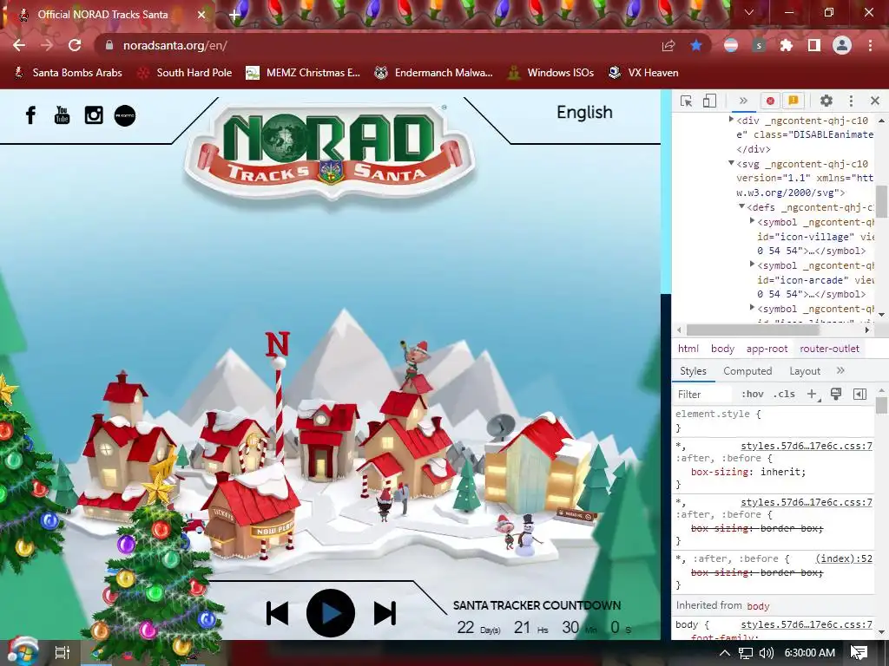The height and width of the screenshot is (666, 889).
Task: Switch to the Layout tab
Action: (805, 371)
